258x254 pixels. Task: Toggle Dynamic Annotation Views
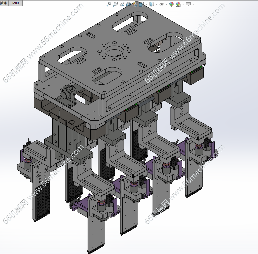[x=135, y=4]
